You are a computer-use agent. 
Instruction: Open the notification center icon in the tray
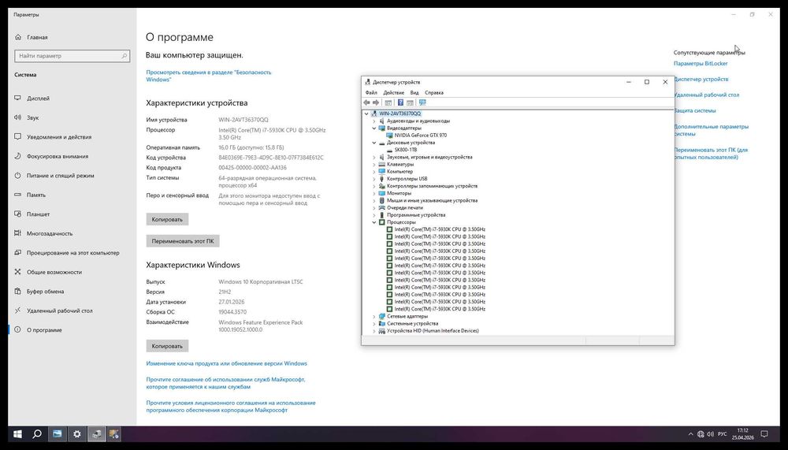coord(764,434)
